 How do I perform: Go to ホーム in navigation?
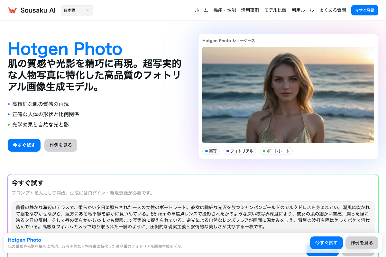pos(201,10)
